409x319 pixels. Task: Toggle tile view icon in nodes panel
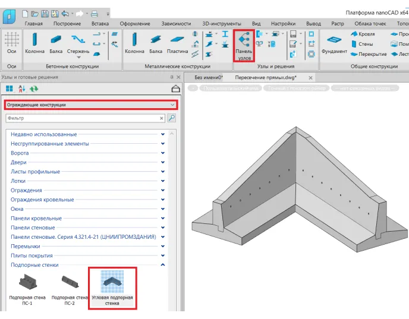10,89
